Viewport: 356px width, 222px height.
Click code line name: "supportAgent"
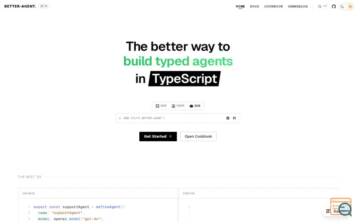pos(61,213)
